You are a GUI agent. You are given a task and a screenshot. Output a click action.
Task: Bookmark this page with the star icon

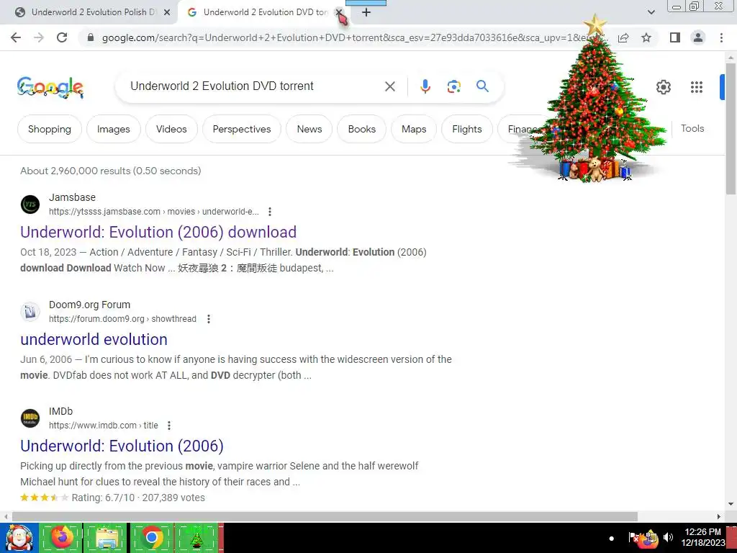[x=647, y=37]
